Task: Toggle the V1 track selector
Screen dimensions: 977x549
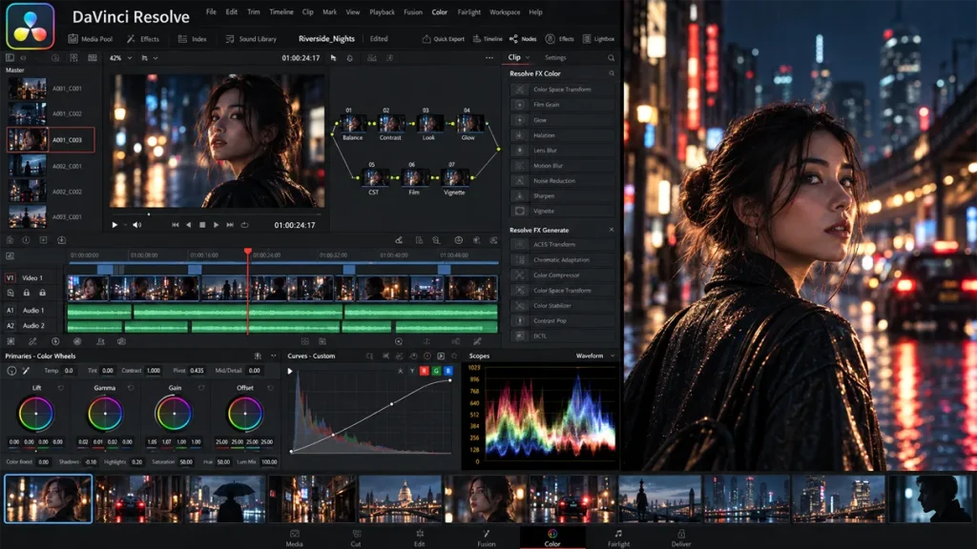Action: point(10,277)
